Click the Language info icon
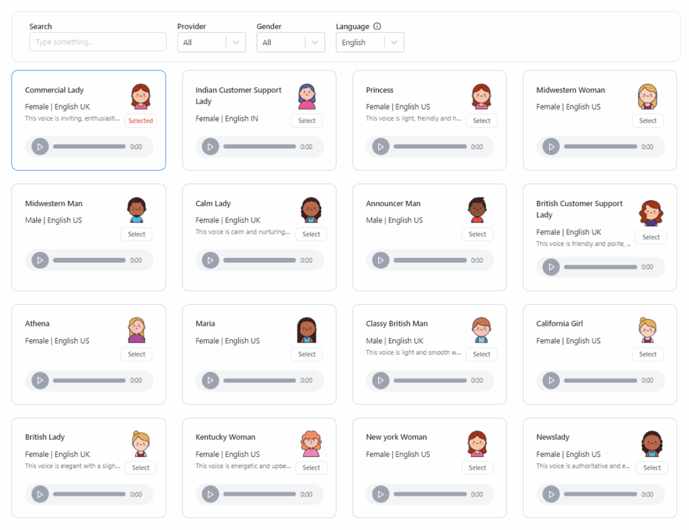The height and width of the screenshot is (530, 689). (x=377, y=26)
